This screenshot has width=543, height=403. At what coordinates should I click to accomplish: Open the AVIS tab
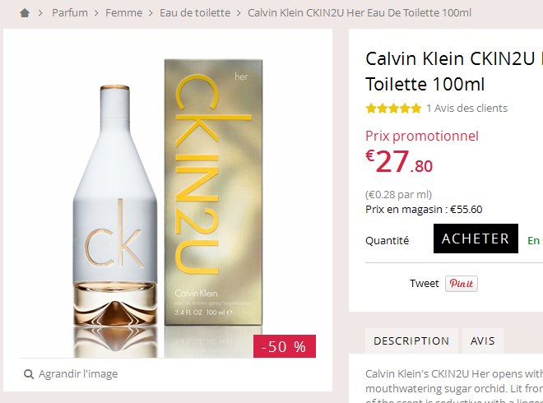point(483,340)
